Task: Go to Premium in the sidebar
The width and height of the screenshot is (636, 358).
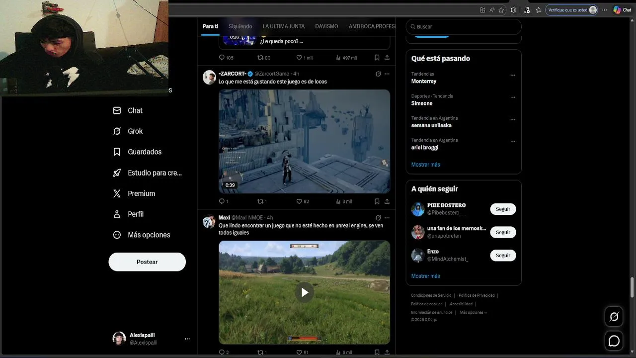Action: click(134, 193)
